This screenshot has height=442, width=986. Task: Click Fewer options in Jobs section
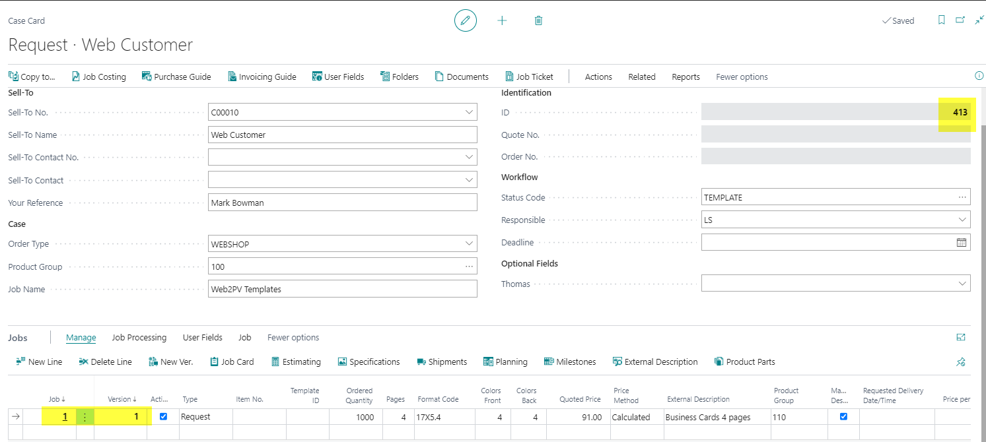[x=293, y=337]
